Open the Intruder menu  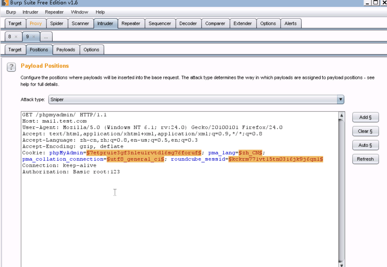pyautogui.click(x=30, y=12)
